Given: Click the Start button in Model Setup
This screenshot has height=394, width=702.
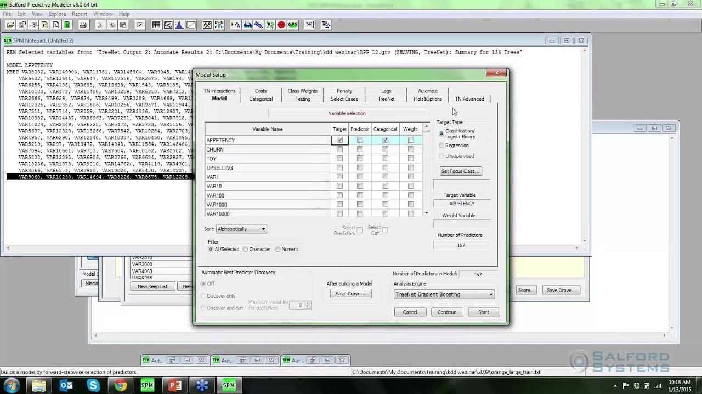Looking at the screenshot, I should pyautogui.click(x=483, y=312).
